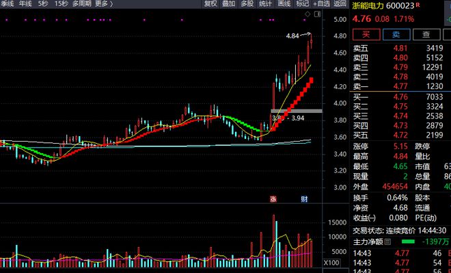
Task: Toggle the 画线 drawing tools
Action: coord(284,3)
